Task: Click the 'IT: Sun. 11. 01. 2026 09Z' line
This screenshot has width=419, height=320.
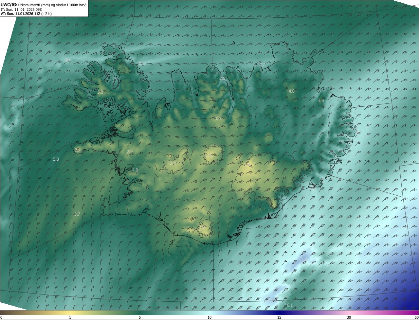Action: (x=21, y=9)
